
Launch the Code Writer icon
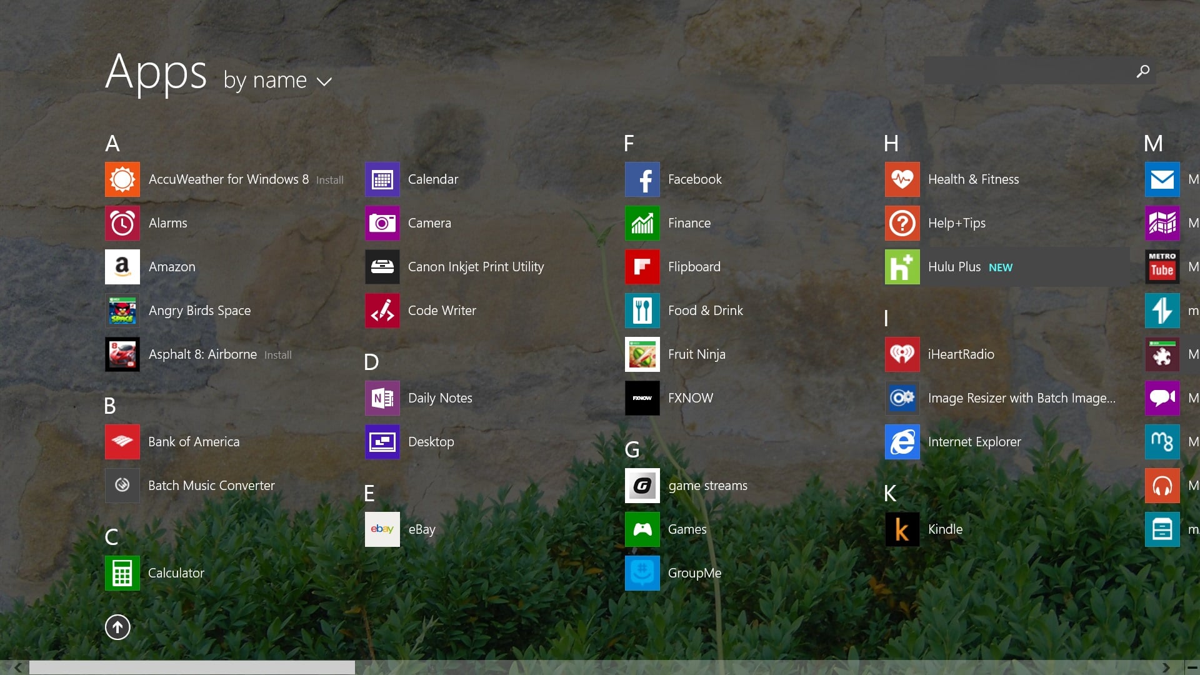(382, 311)
